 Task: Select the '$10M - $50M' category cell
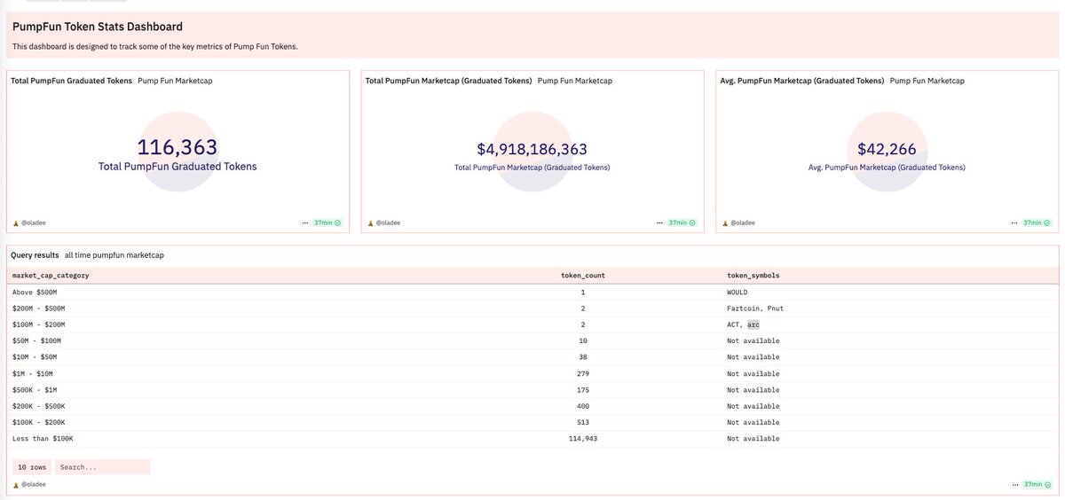point(35,357)
